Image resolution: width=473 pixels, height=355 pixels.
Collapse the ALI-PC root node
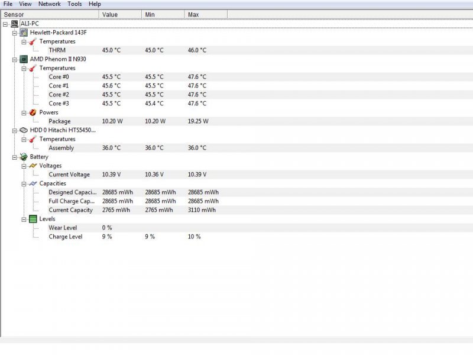point(5,24)
